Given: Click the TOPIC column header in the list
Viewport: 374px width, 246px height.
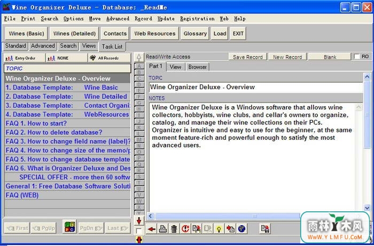Looking at the screenshot, I should tap(67, 68).
